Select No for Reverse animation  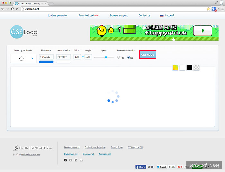click(x=129, y=58)
